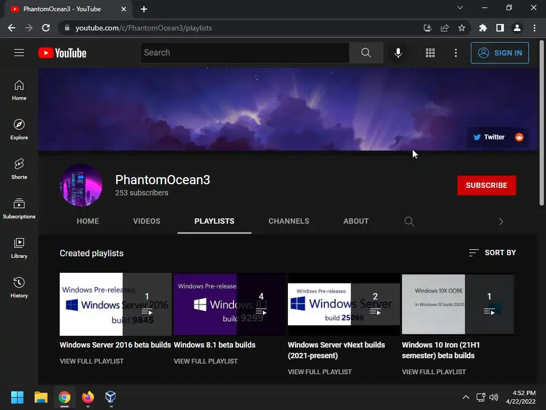View full playlist for Windows 10 Iron
Screen dimensions: 546x410
click(434, 372)
